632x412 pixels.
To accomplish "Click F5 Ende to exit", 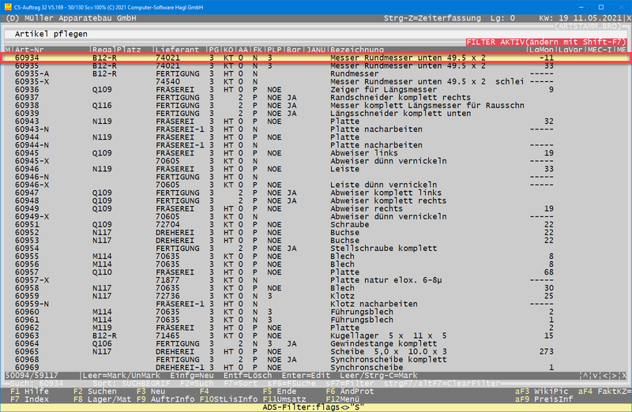I will tap(279, 391).
